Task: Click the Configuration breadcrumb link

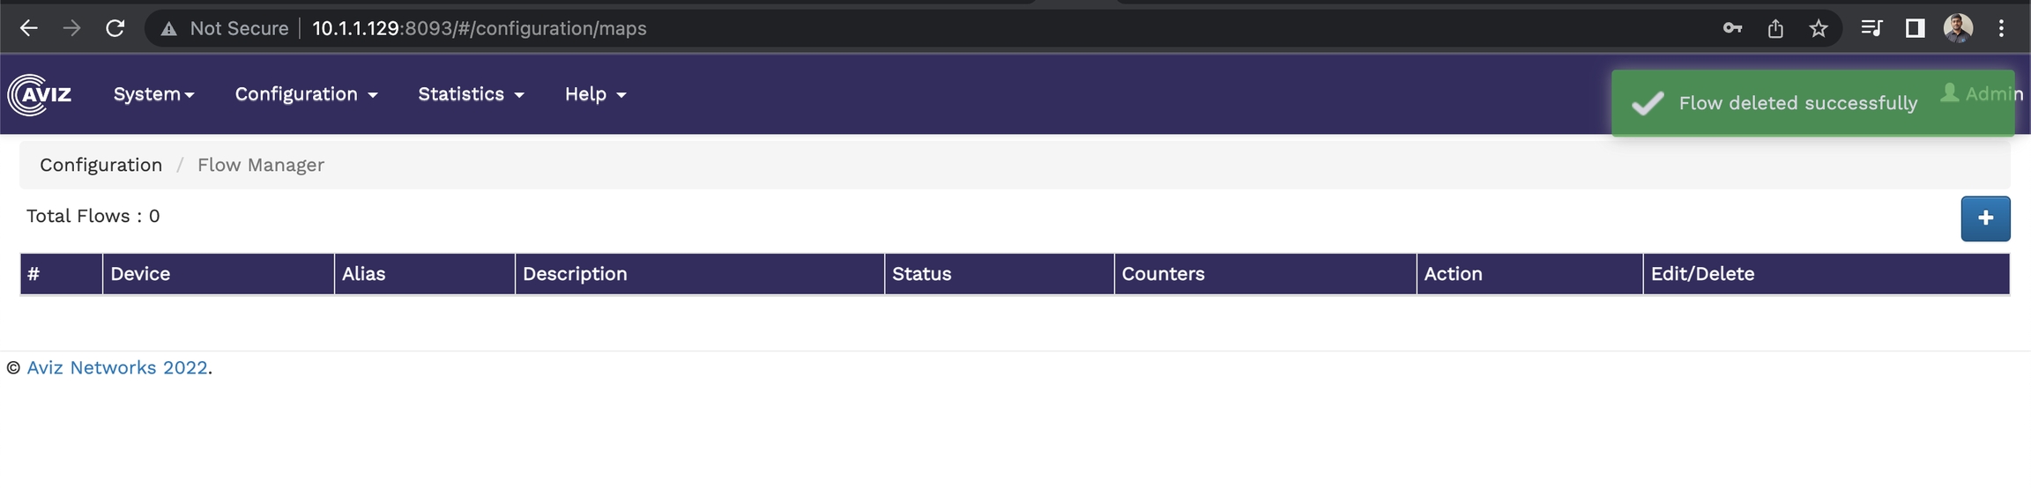Action: [100, 165]
